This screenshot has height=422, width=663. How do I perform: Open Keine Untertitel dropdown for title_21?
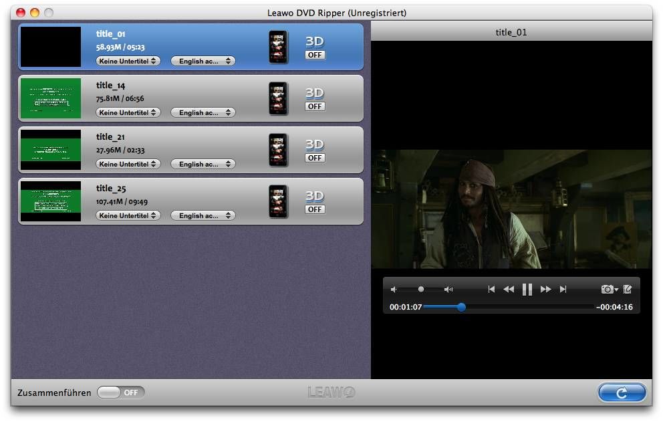128,165
